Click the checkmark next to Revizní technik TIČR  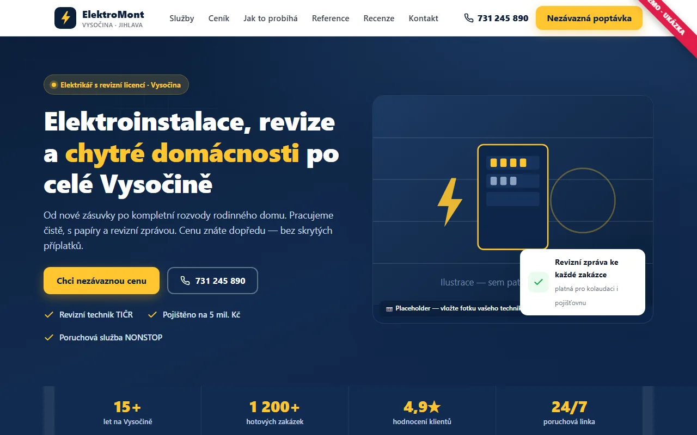[48, 315]
